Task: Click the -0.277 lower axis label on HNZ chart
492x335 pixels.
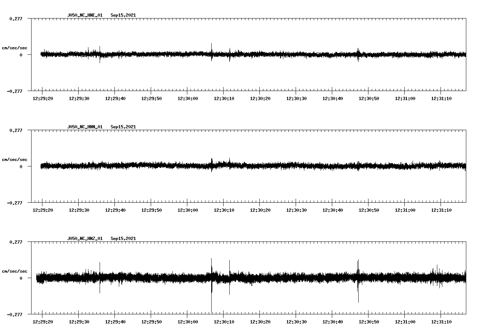Action: 14,315
